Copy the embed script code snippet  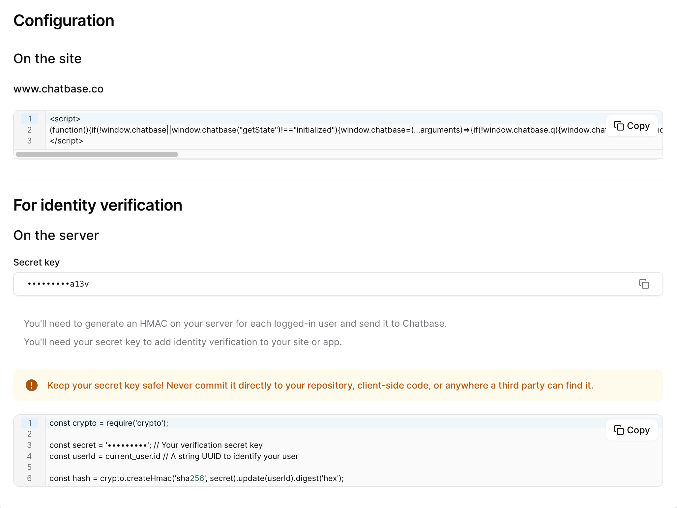632,126
